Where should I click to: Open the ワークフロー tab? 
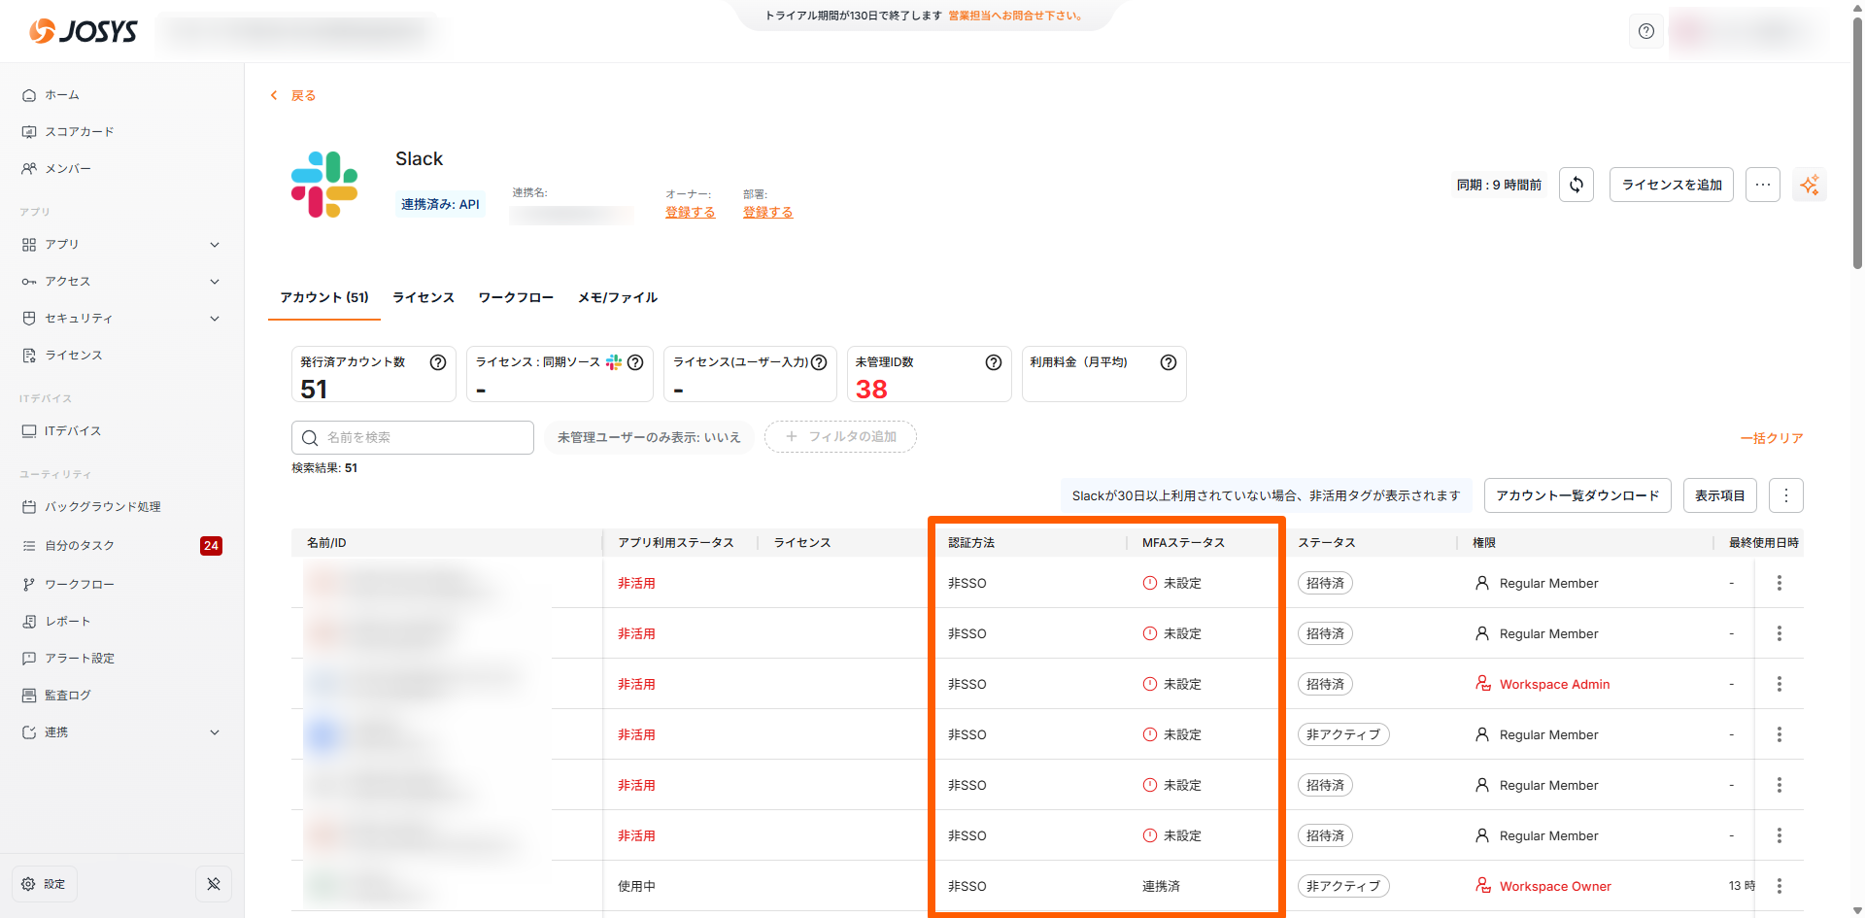click(516, 297)
